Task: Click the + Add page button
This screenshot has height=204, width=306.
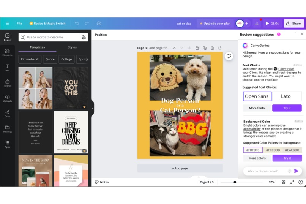Action: click(180, 168)
